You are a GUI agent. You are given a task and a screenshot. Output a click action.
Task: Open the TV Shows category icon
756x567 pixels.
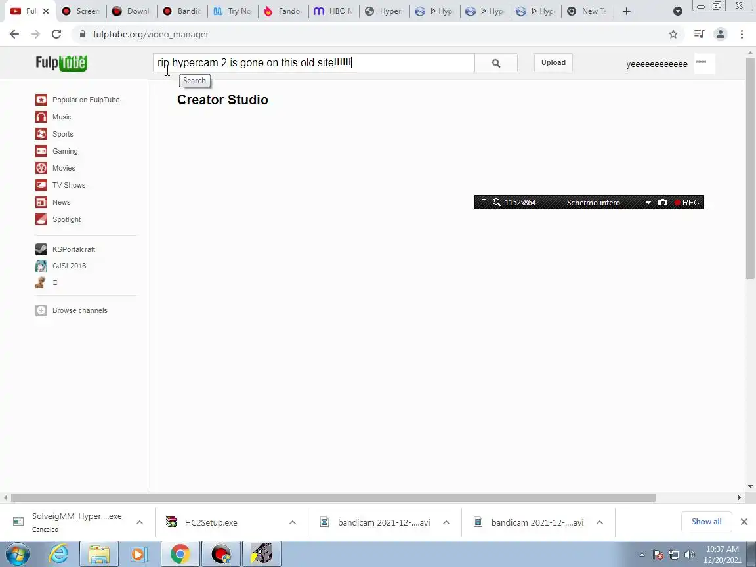(41, 185)
